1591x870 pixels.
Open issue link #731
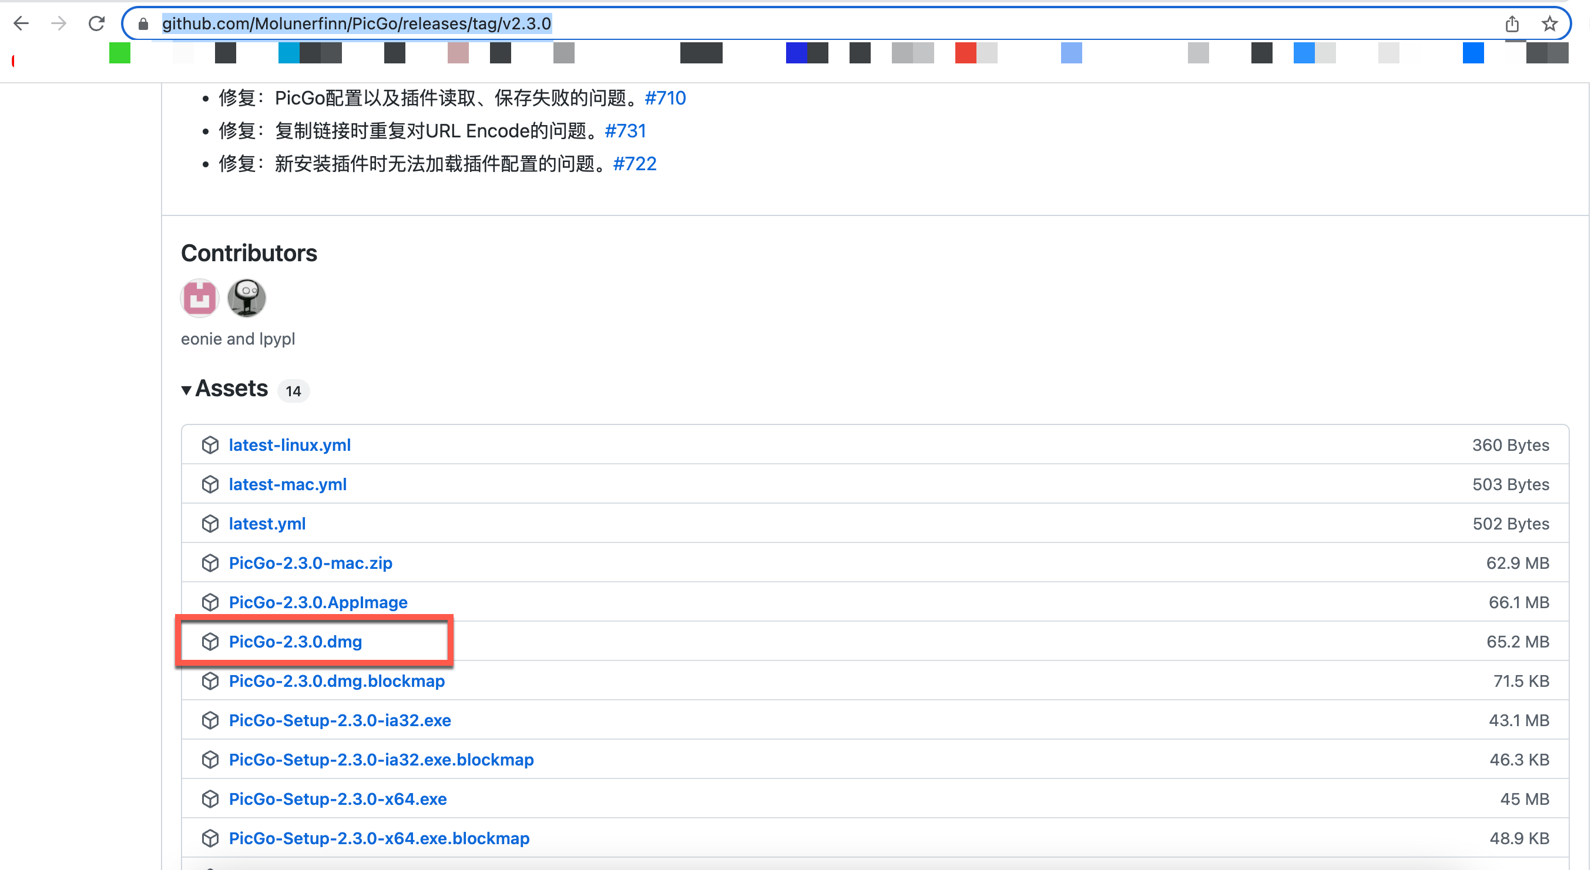(x=625, y=131)
